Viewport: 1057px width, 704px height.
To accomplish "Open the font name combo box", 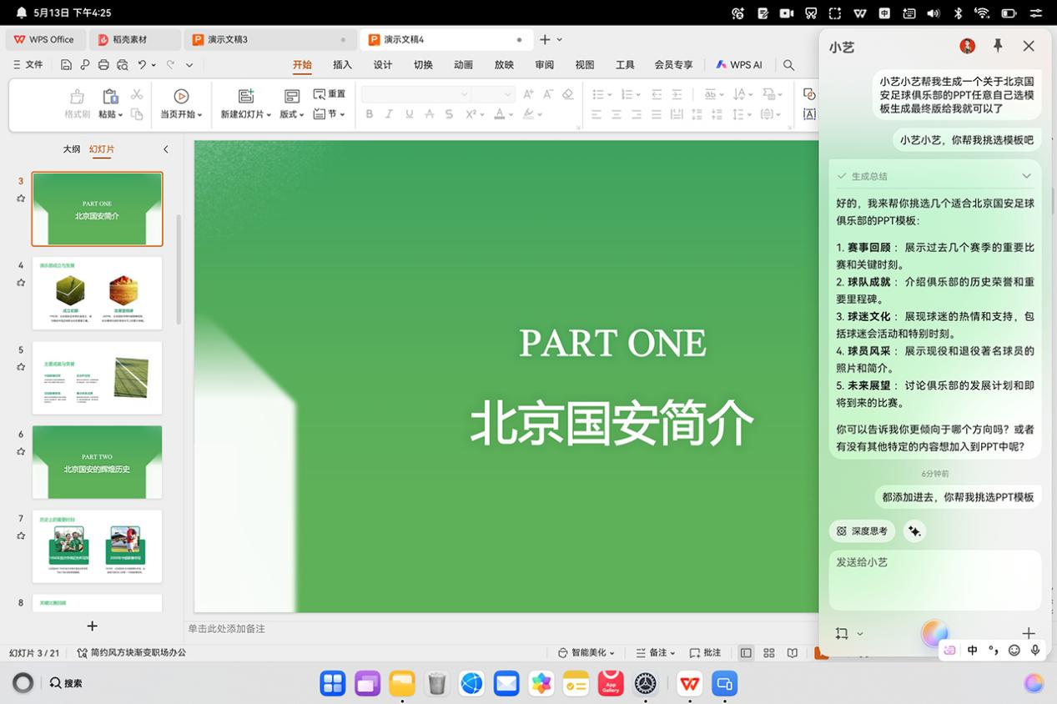I will click(x=416, y=94).
